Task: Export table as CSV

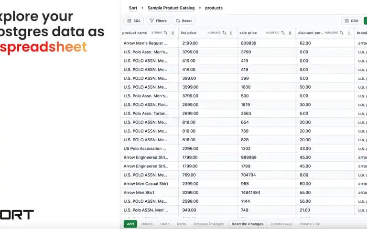Action: point(351,21)
